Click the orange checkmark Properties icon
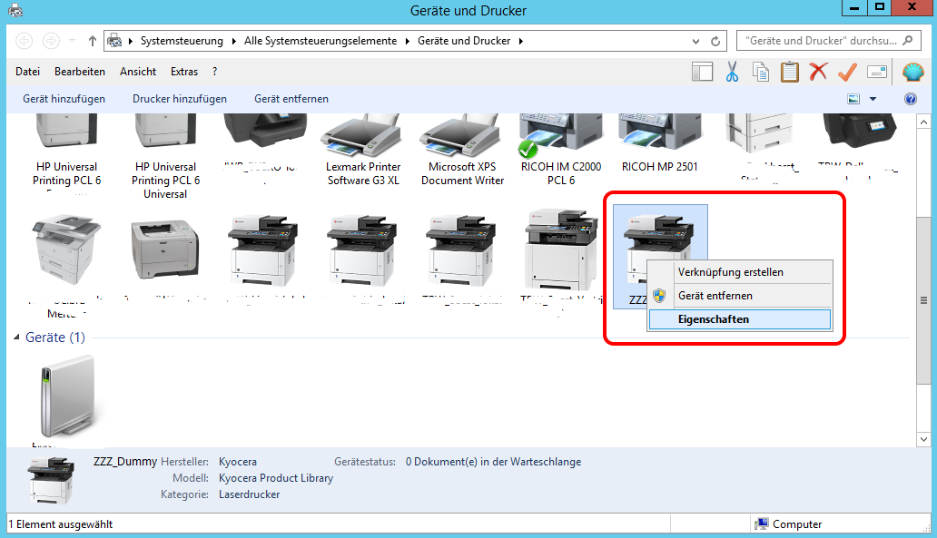937x538 pixels. click(847, 72)
